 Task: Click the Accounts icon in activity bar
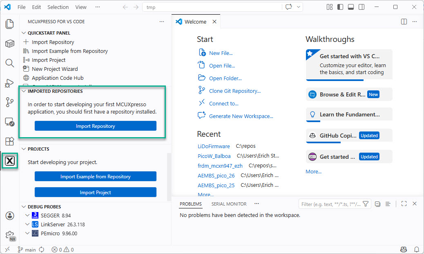tap(9, 216)
